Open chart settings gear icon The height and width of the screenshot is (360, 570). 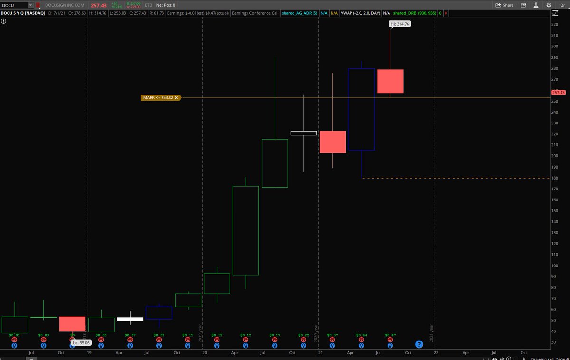549,5
